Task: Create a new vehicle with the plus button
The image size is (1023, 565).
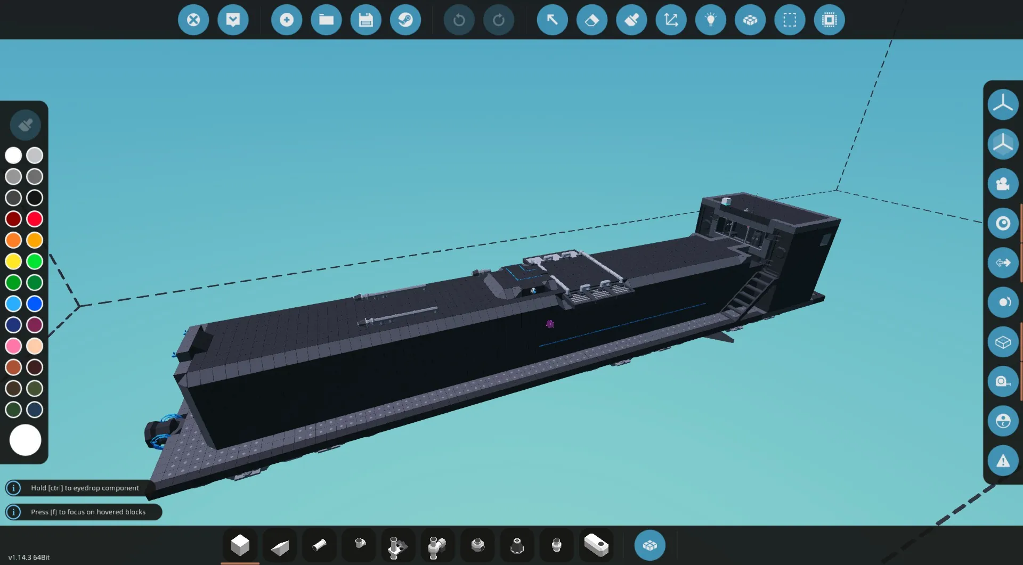Action: click(287, 20)
